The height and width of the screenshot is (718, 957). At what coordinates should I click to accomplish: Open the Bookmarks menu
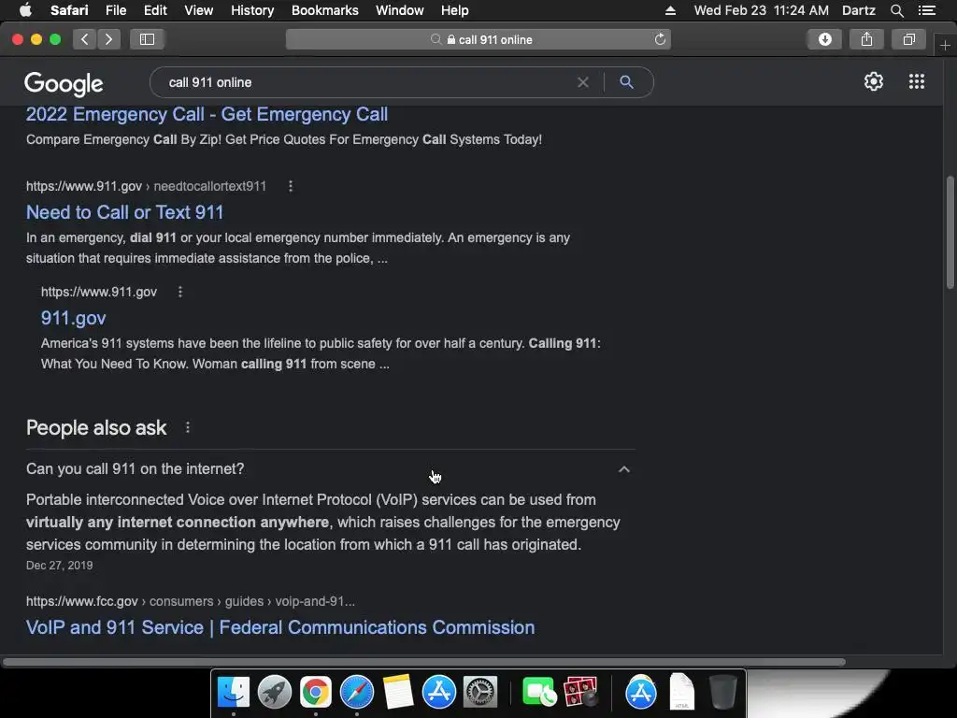tap(324, 10)
